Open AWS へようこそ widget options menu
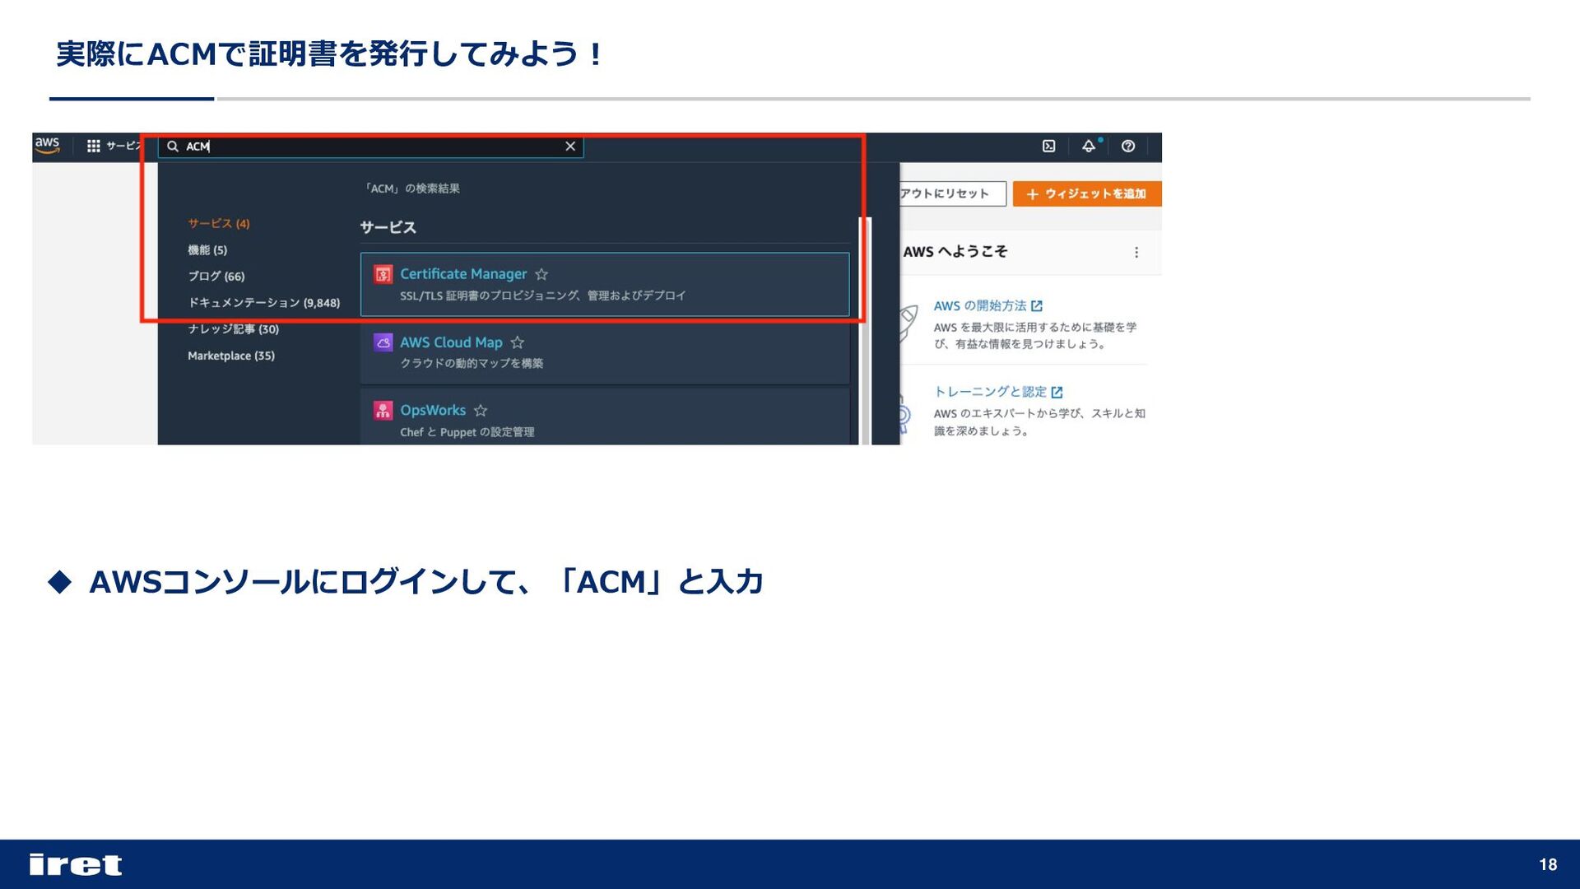This screenshot has width=1580, height=889. [1136, 252]
